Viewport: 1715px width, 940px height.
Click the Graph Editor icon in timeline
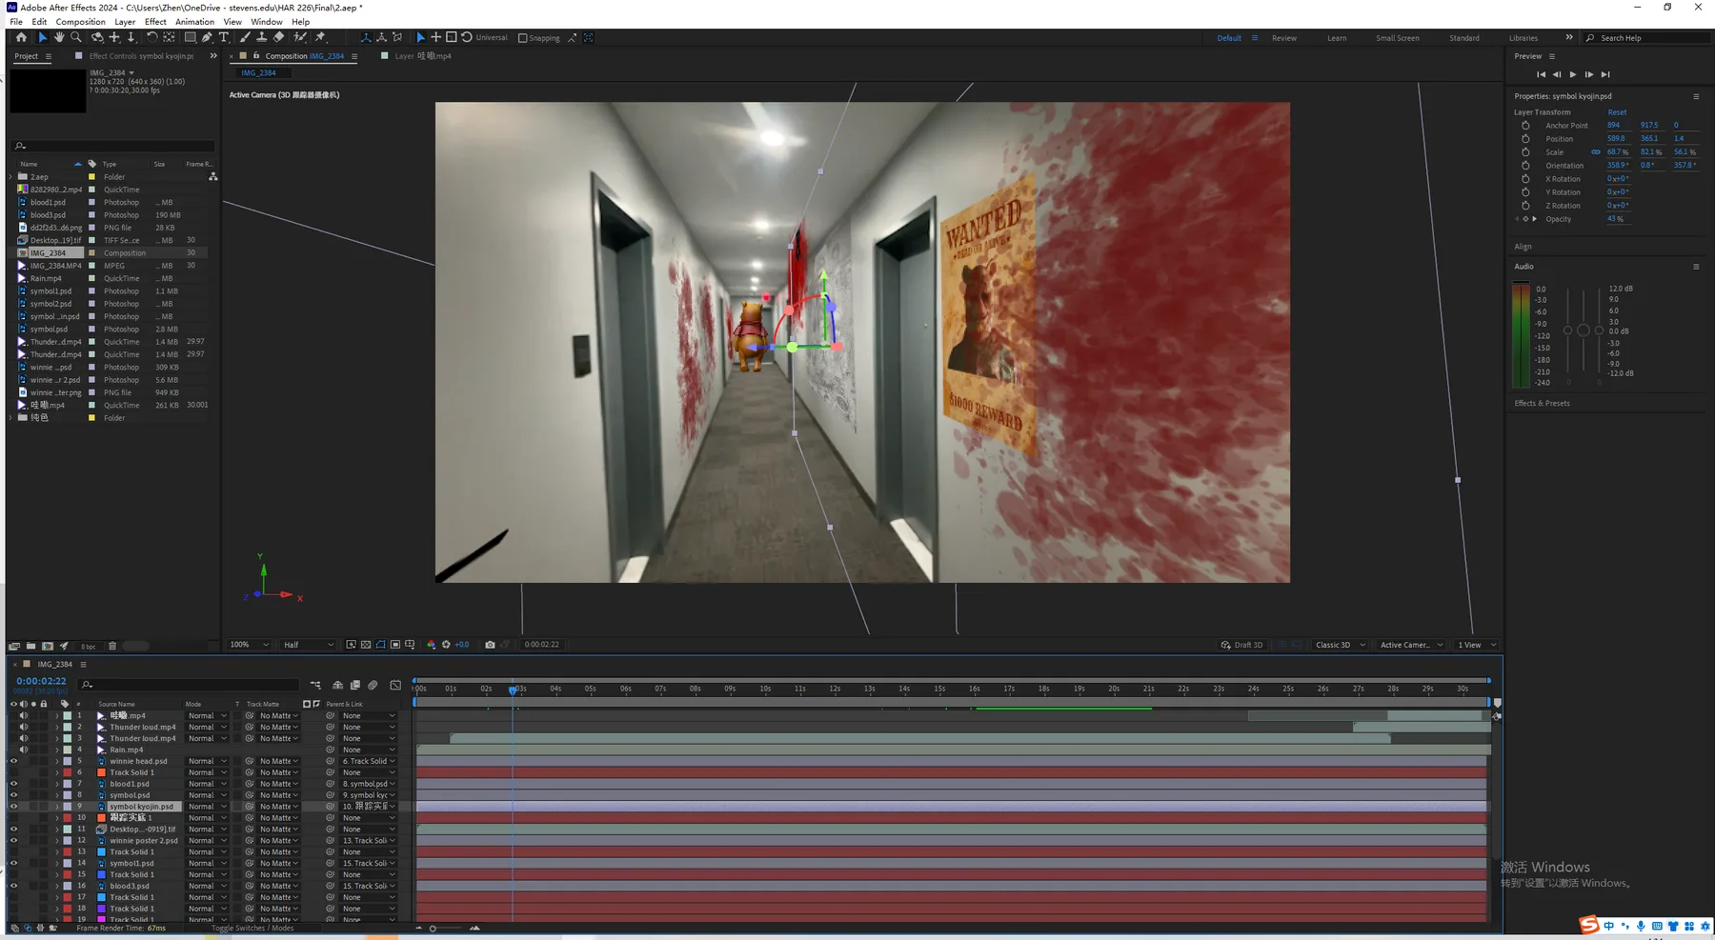pyautogui.click(x=395, y=685)
